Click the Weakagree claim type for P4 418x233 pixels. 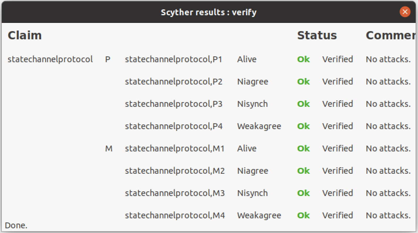[259, 126]
